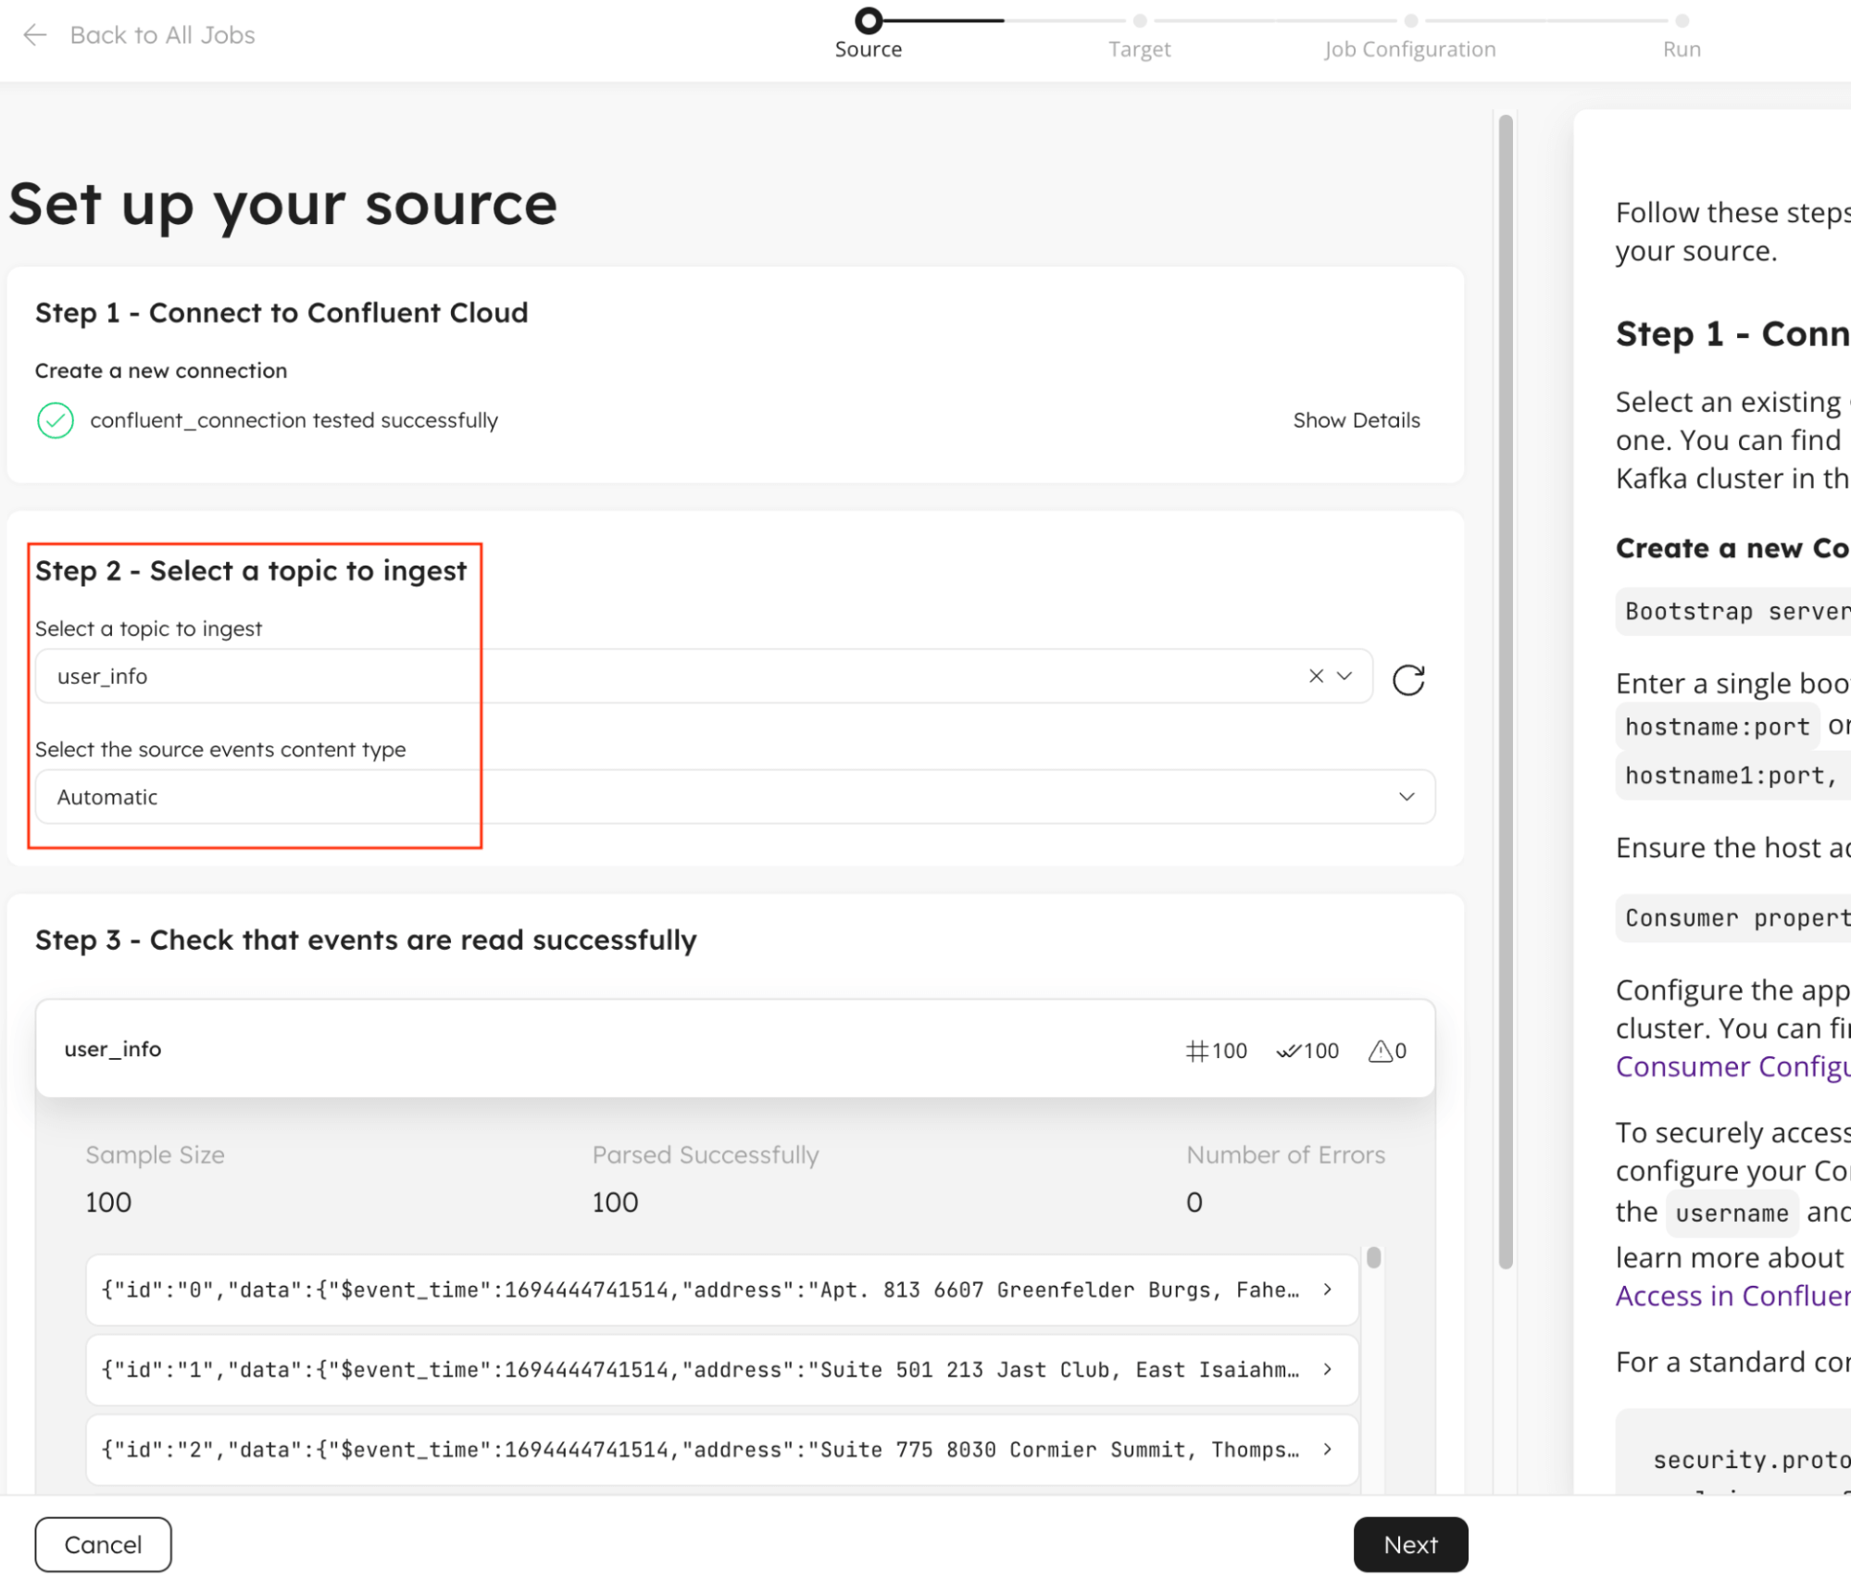
Task: Click the errors warning triangle icon
Action: click(1380, 1051)
